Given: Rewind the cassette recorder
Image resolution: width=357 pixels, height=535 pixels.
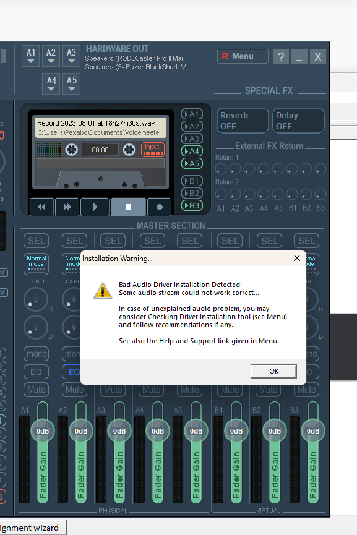Looking at the screenshot, I should (x=41, y=207).
